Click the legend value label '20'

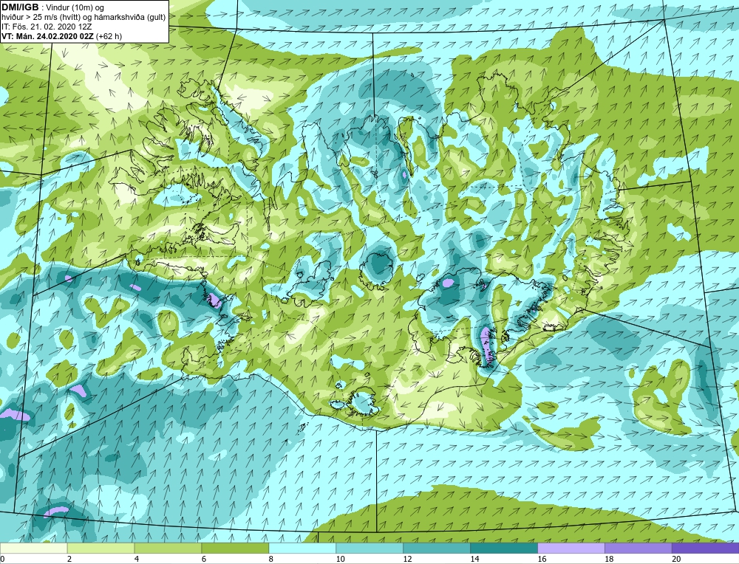point(676,559)
